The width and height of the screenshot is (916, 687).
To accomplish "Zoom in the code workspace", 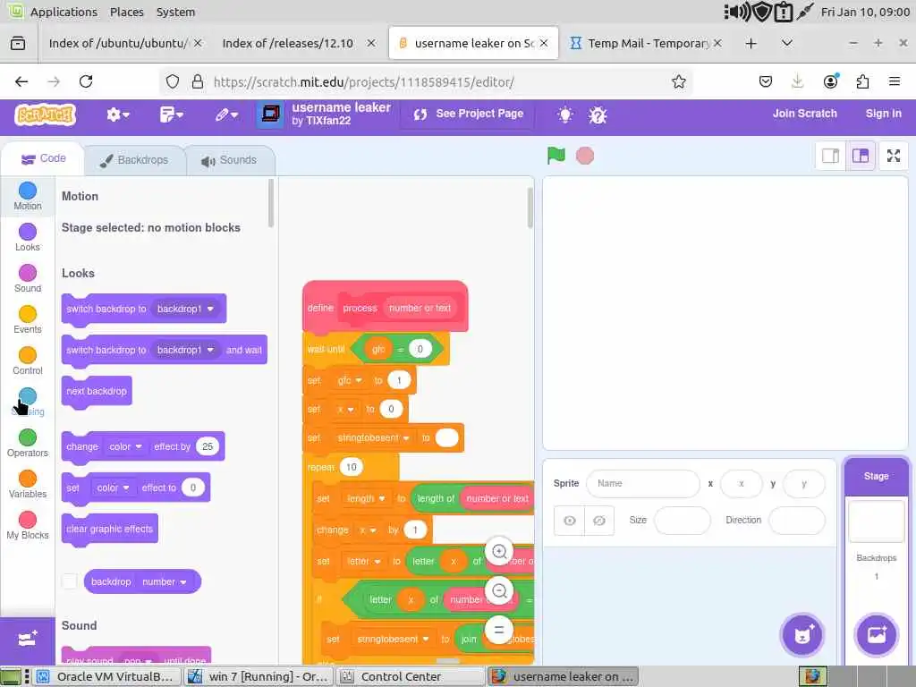I will pos(499,551).
